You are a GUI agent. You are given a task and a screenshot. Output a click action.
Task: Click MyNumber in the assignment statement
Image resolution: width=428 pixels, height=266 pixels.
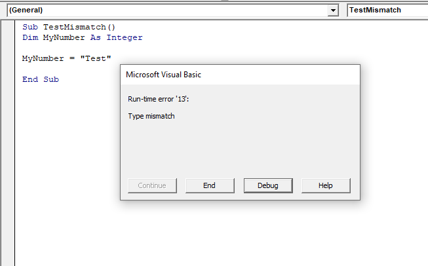pos(43,58)
